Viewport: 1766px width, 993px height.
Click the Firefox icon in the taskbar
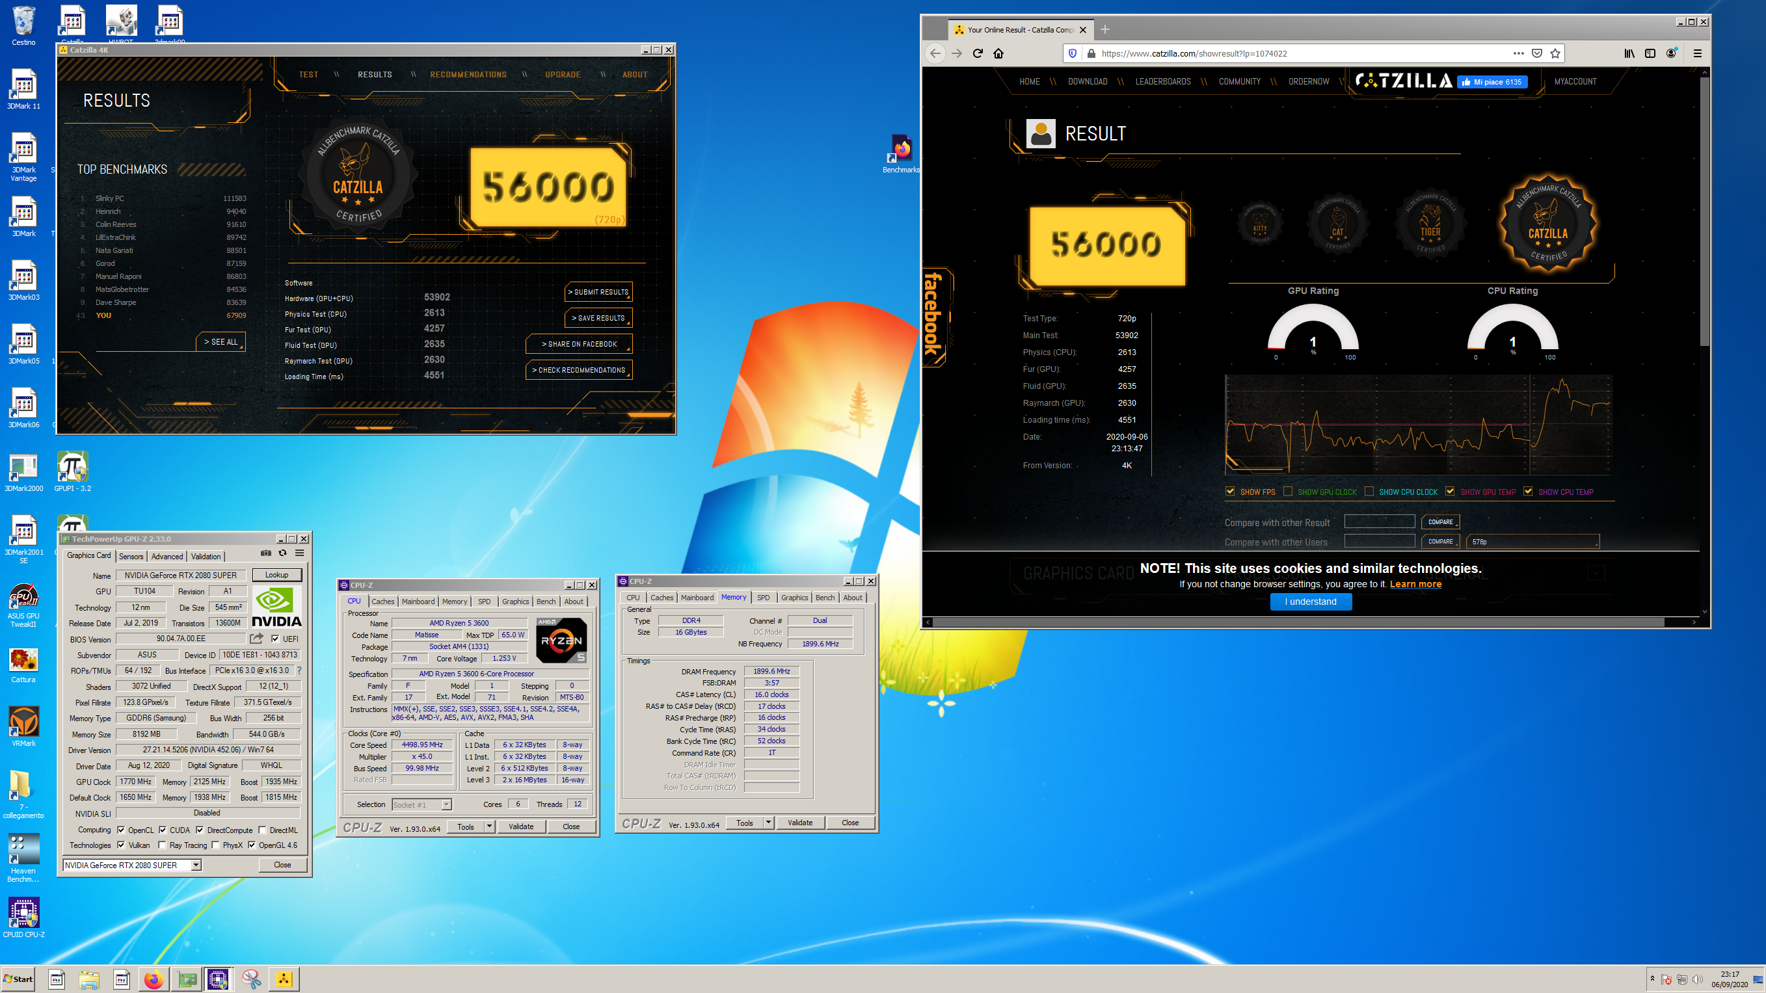pyautogui.click(x=154, y=979)
